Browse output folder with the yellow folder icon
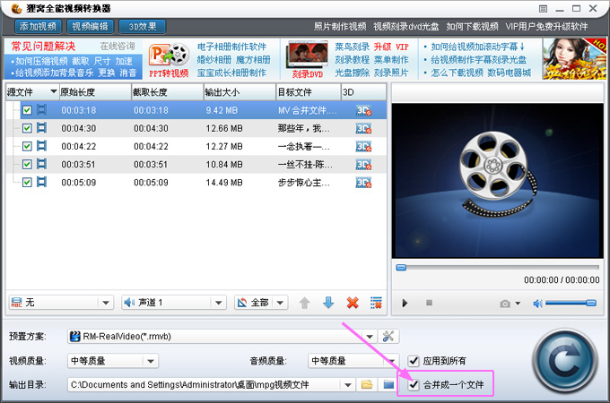 tap(366, 384)
